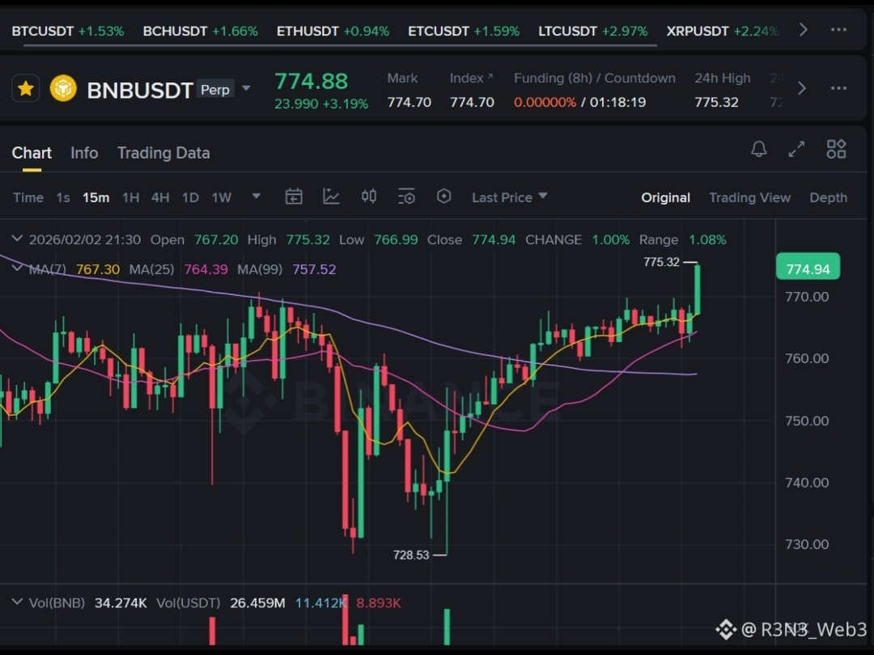Click the 775.32 high marker label
The image size is (874, 655).
point(661,262)
